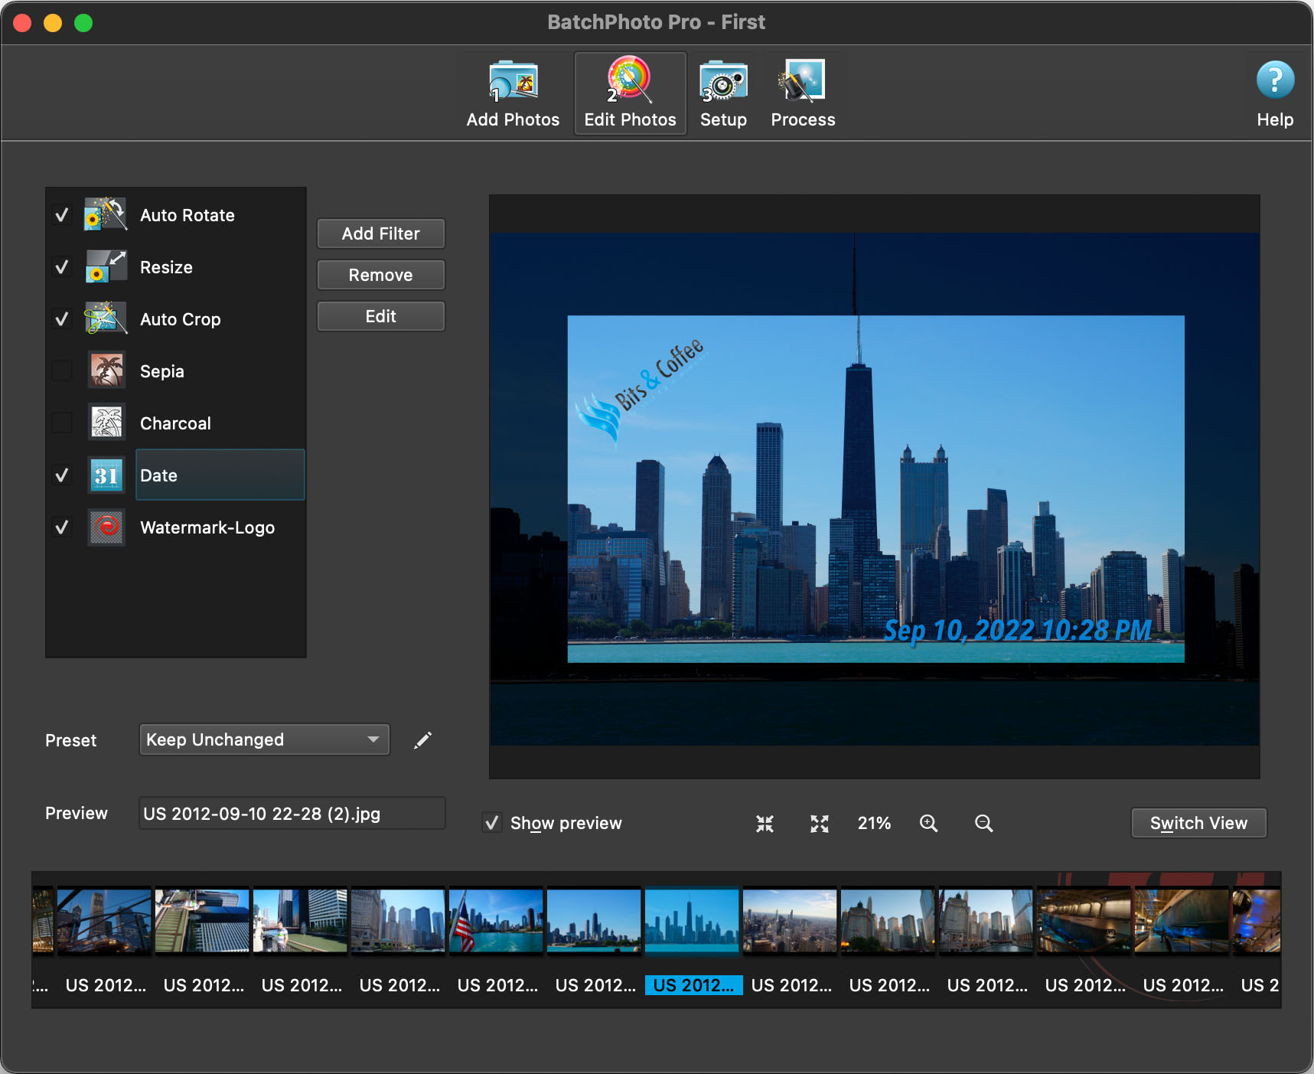This screenshot has height=1074, width=1314.
Task: Enable the Sepia filter checkbox
Action: click(62, 371)
